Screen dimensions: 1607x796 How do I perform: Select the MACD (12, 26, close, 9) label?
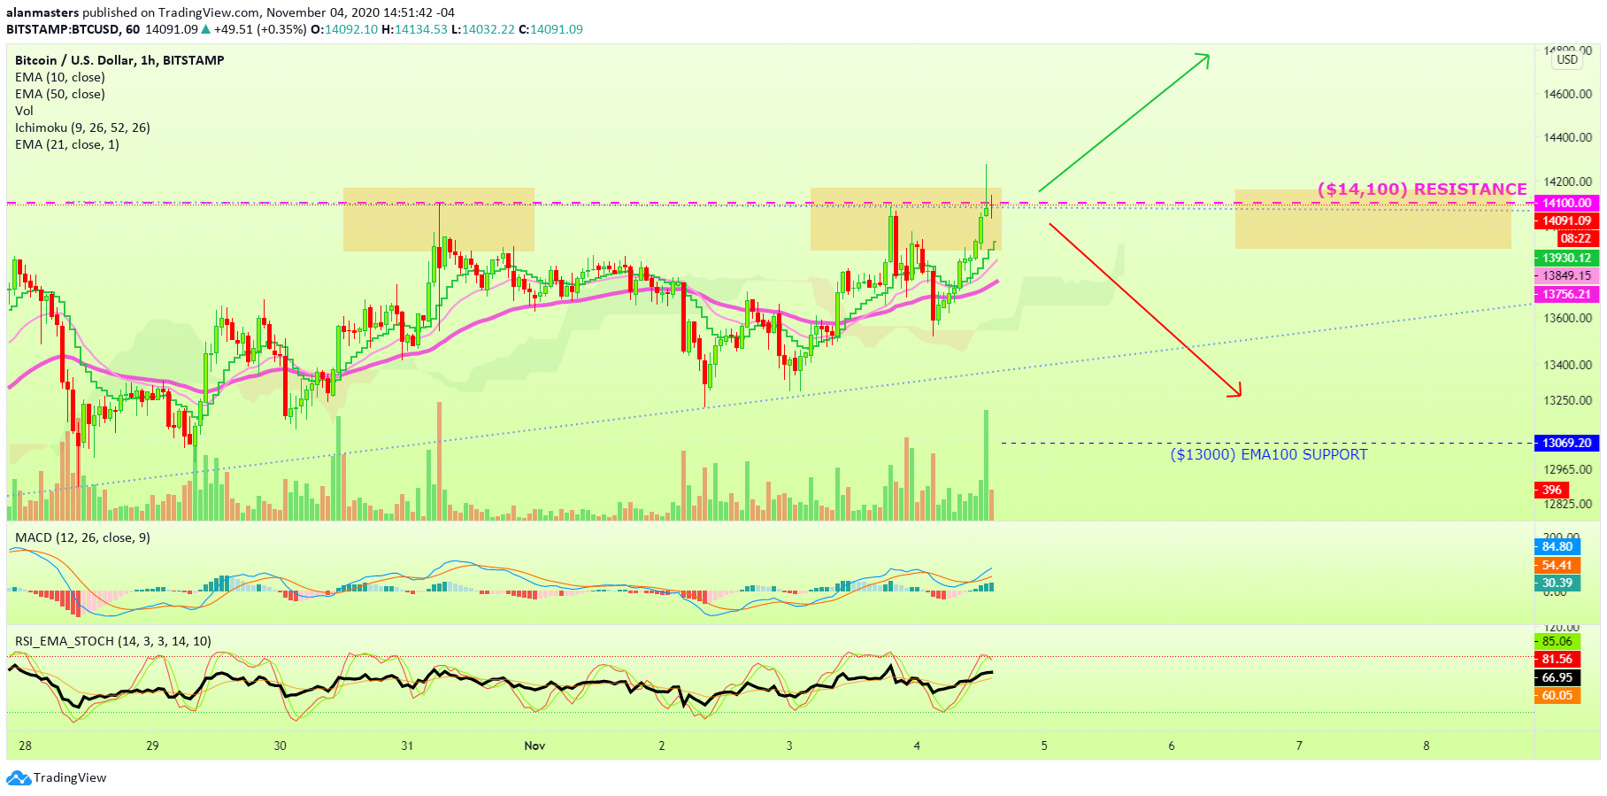point(82,537)
